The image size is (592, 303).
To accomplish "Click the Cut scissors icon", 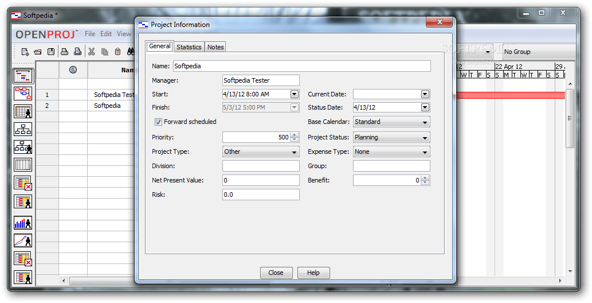I will (x=91, y=52).
